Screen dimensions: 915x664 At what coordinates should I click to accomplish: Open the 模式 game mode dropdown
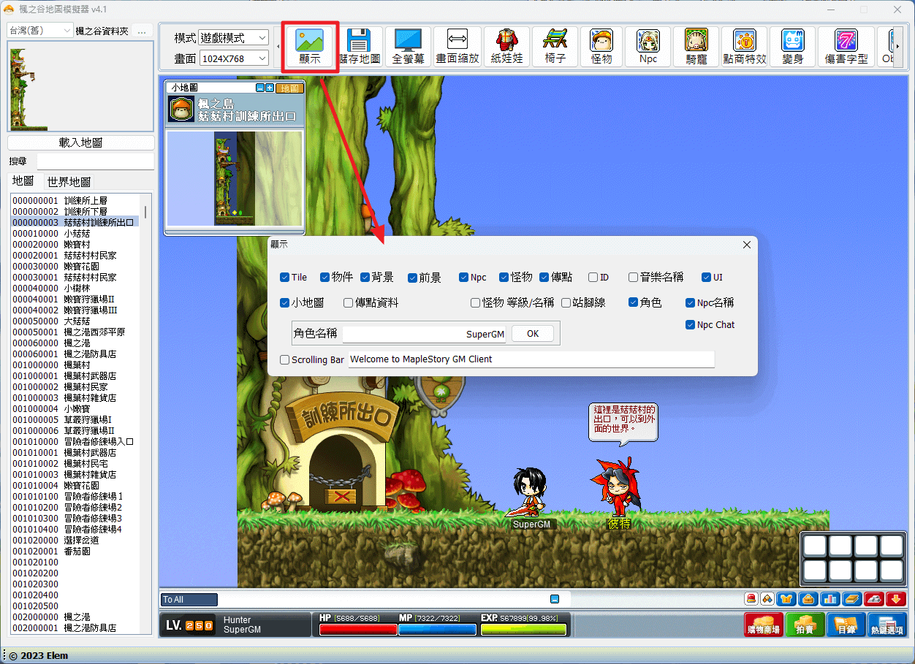click(234, 38)
